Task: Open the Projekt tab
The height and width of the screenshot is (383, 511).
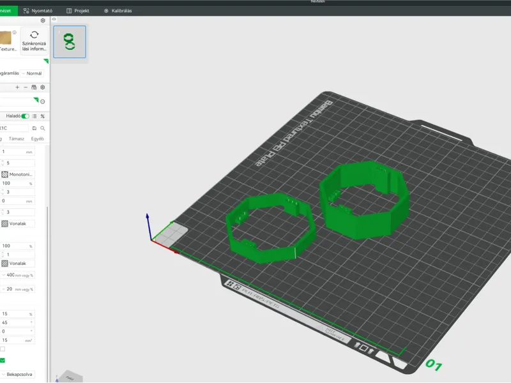Action: point(78,11)
